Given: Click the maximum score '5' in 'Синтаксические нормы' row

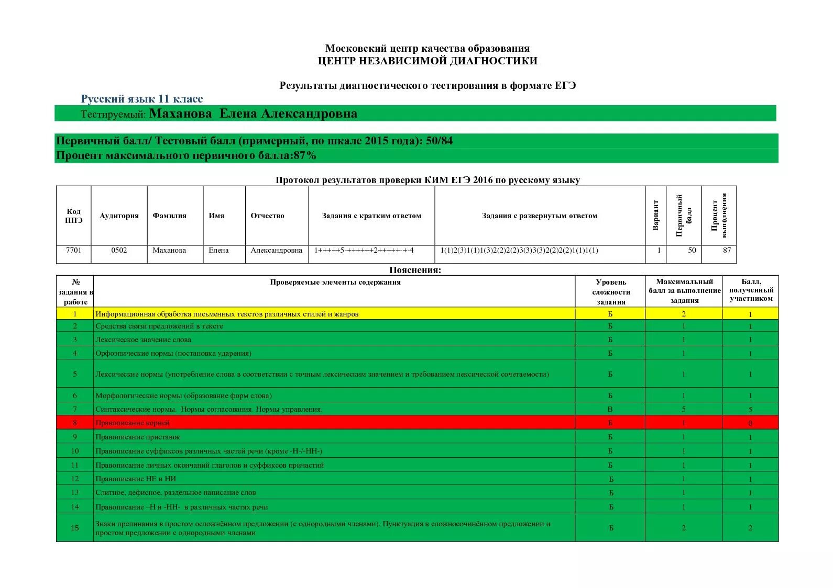Looking at the screenshot, I should [684, 409].
